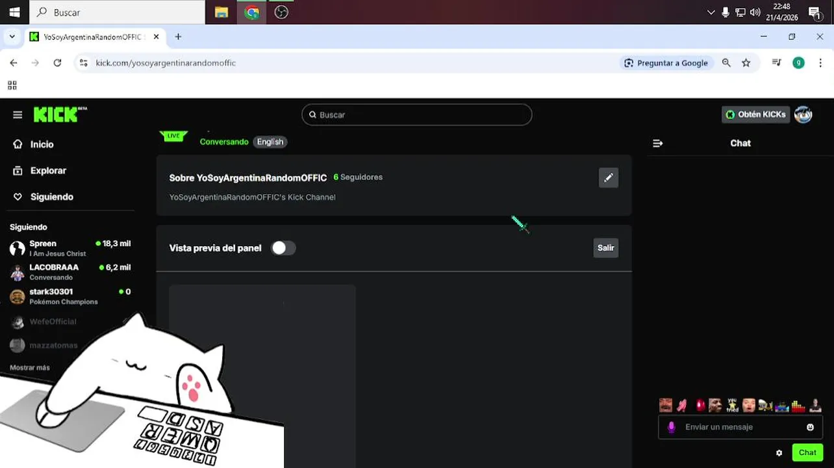Open Explorar in the sidebar

[48, 170]
